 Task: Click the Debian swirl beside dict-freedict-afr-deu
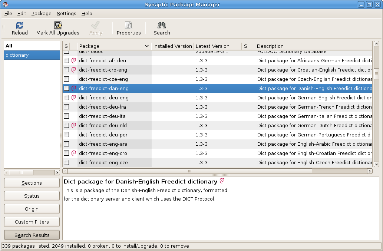[x=73, y=60]
